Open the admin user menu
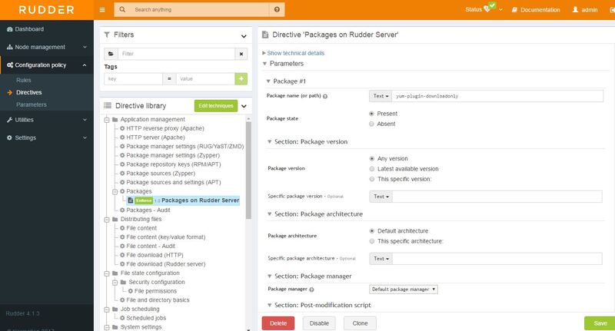615x331 pixels. coord(585,10)
